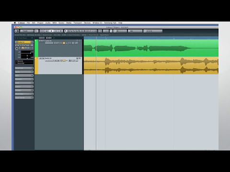Mute the yellow Audio 02 track

click(40, 58)
